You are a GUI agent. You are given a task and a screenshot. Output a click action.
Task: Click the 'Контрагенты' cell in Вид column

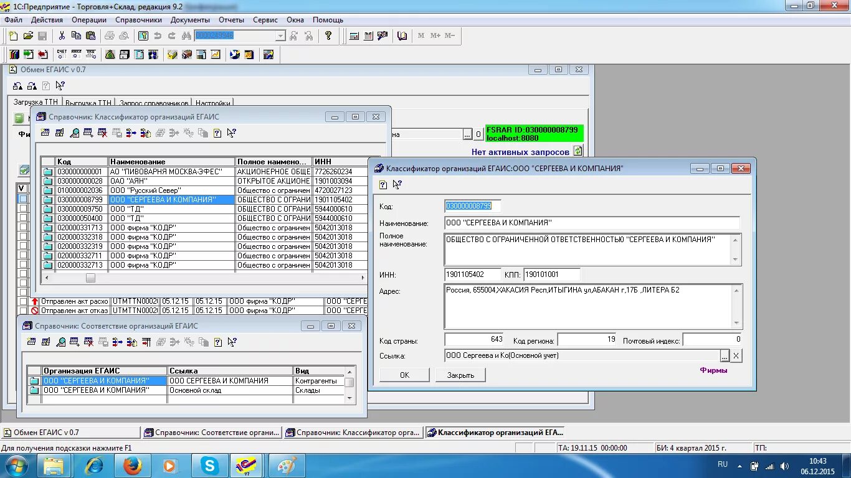coord(318,381)
